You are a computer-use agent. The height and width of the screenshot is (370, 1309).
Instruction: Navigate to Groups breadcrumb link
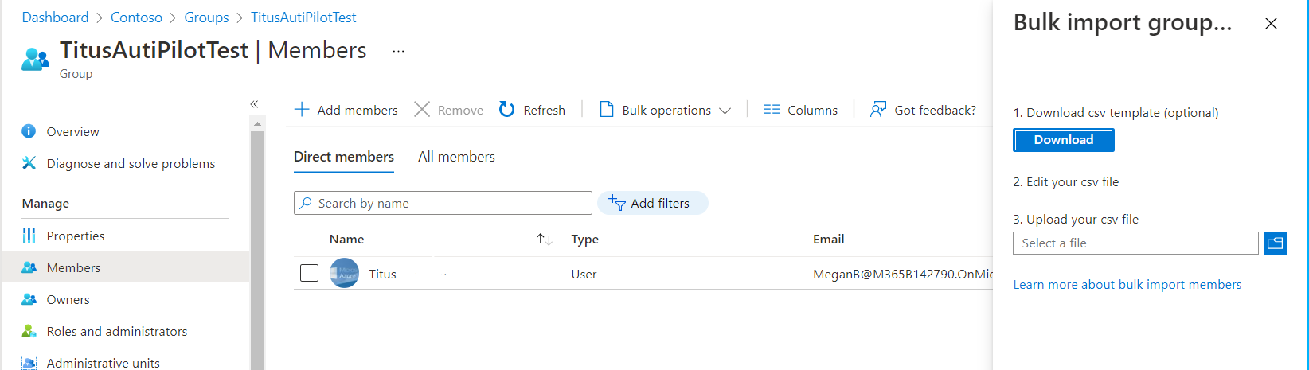click(x=206, y=18)
